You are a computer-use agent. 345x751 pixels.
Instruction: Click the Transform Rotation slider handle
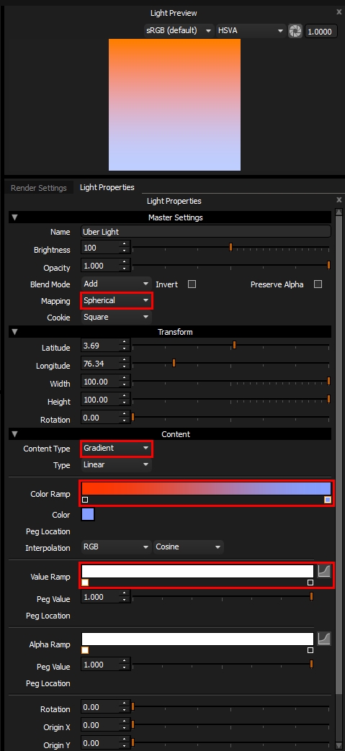133,417
